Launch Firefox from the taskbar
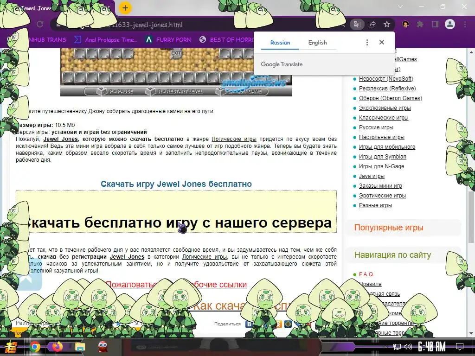The image size is (475, 356). (57, 347)
